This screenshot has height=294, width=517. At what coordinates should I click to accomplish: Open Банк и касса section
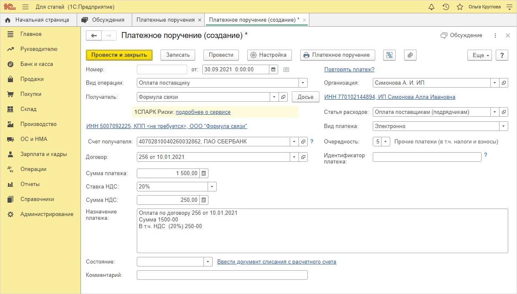[x=40, y=64]
